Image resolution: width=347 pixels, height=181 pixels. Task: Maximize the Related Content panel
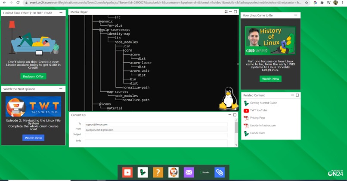point(297,95)
